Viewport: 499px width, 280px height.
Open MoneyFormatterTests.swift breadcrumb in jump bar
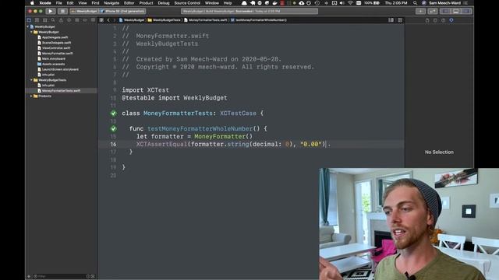(x=206, y=20)
